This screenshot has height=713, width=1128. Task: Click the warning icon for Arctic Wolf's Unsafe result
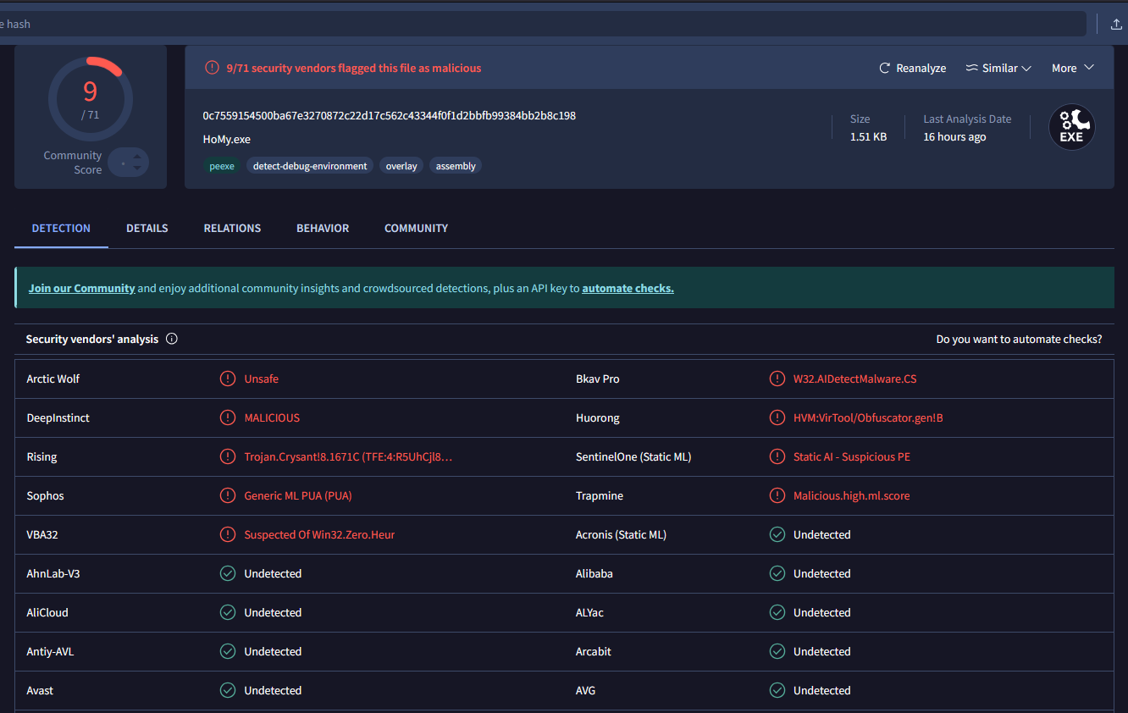228,379
